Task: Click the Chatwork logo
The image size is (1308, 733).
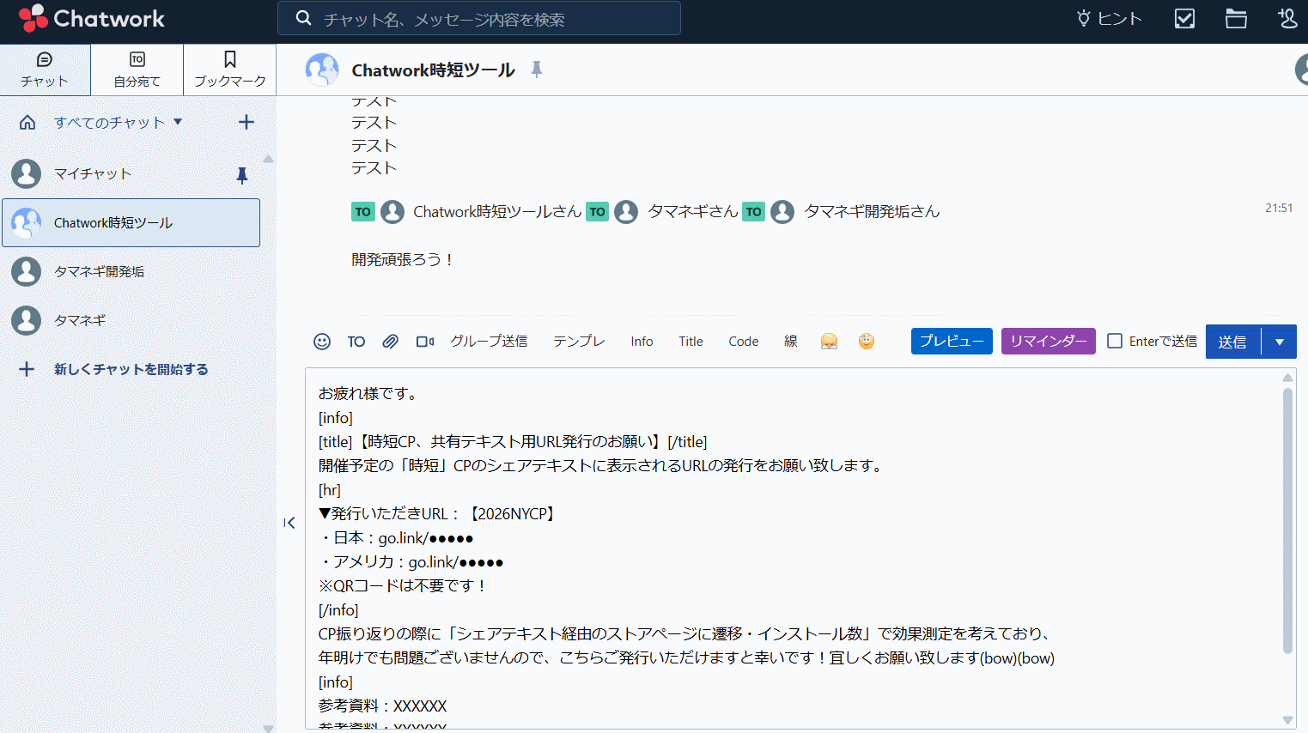Action: (x=91, y=18)
